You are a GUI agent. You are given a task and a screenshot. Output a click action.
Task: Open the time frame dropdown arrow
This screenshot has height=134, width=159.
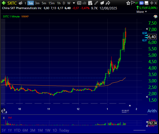pos(74,3)
